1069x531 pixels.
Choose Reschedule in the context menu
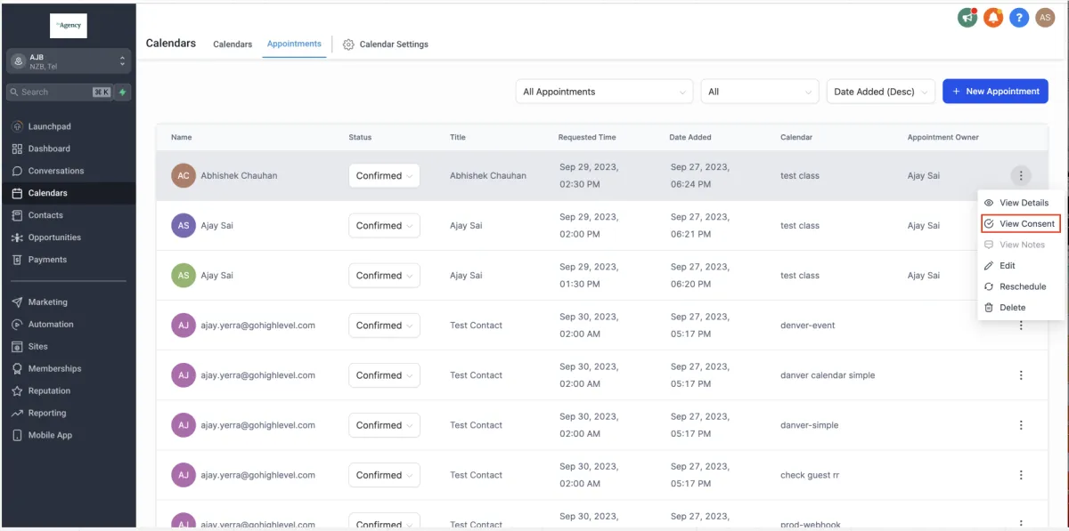click(x=1022, y=286)
